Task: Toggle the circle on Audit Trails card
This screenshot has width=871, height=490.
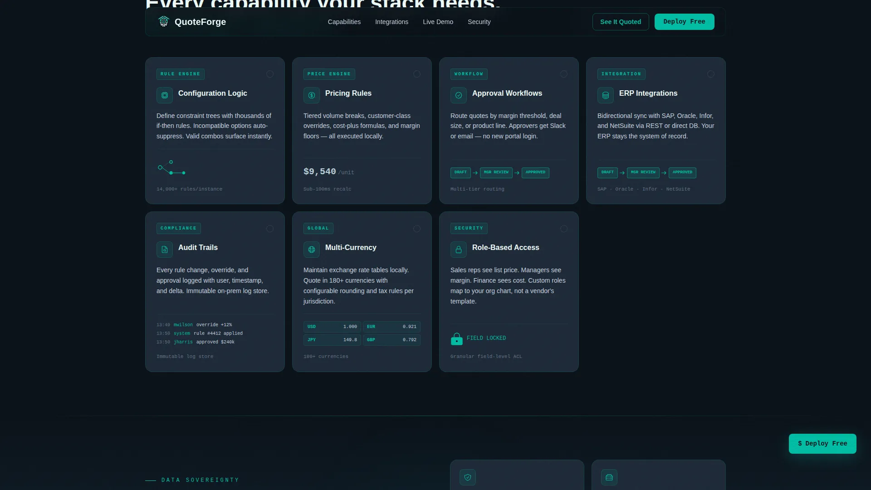Action: (x=270, y=229)
